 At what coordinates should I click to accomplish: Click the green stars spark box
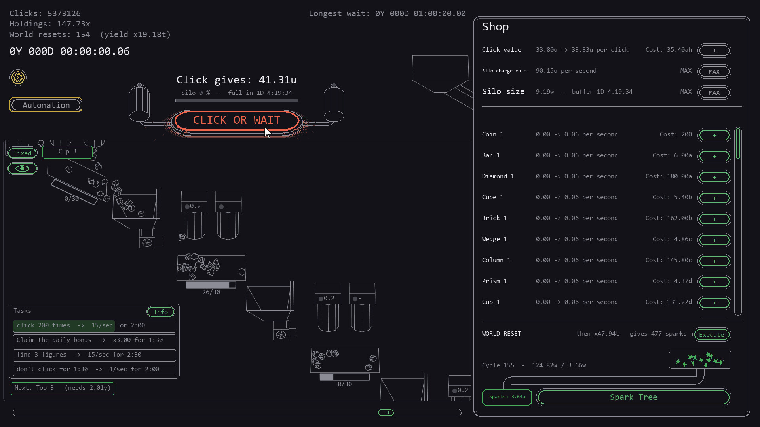pyautogui.click(x=700, y=360)
